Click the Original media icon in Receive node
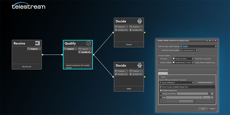Viewport: 230px width, 115px height. tap(28, 49)
